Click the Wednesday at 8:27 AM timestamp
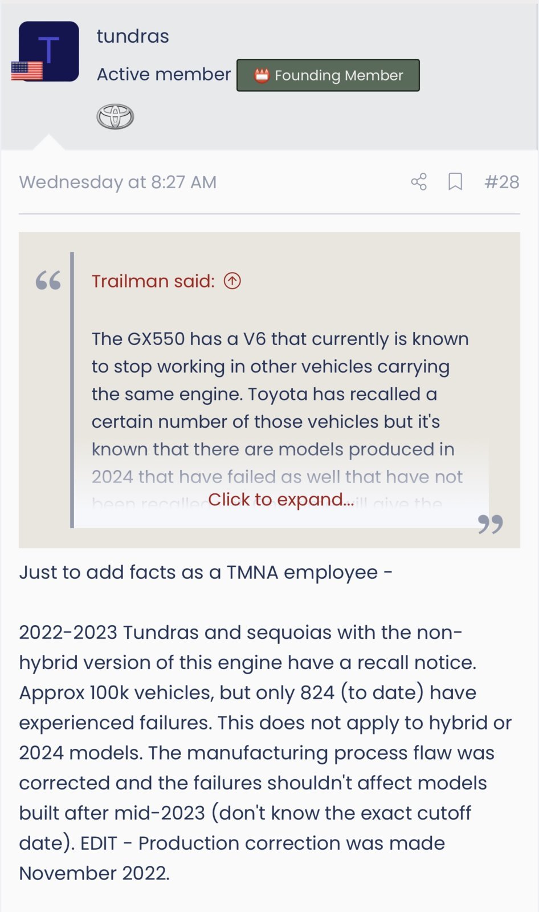539x912 pixels. 118,182
